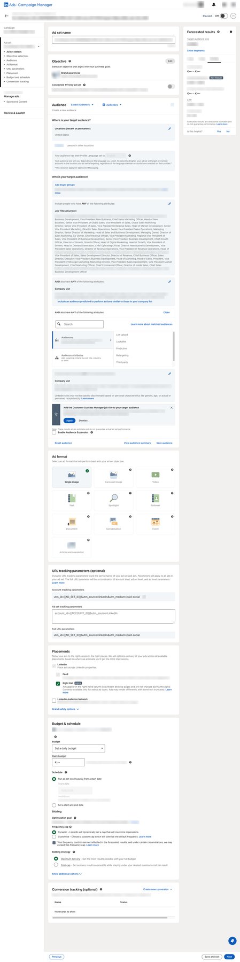The height and width of the screenshot is (962, 240).
Task: Click the Apply suggestion button
Action: point(69,421)
